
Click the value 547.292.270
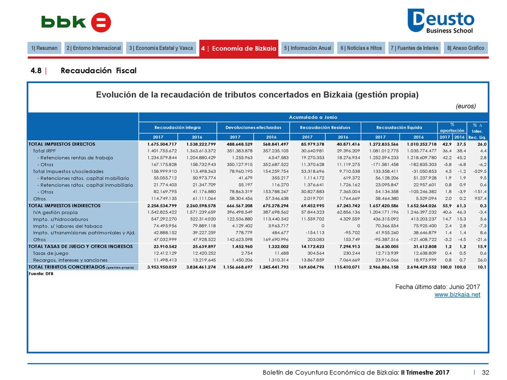click(164, 219)
